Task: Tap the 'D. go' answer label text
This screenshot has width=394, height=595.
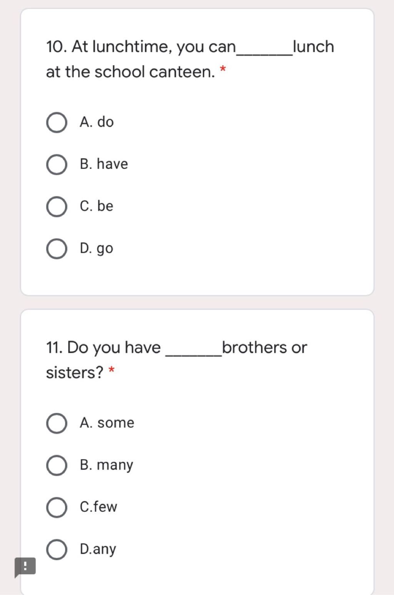Action: click(x=97, y=249)
